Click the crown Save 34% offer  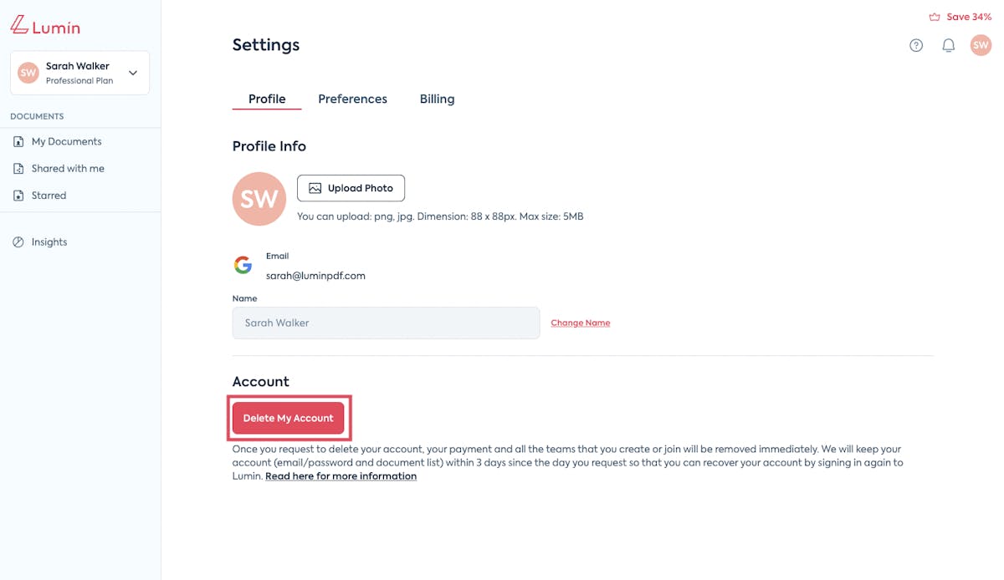(x=960, y=17)
